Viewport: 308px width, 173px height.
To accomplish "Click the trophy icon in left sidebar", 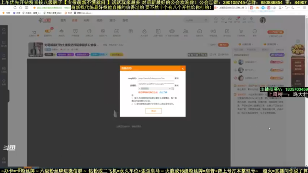I will click(4, 82).
